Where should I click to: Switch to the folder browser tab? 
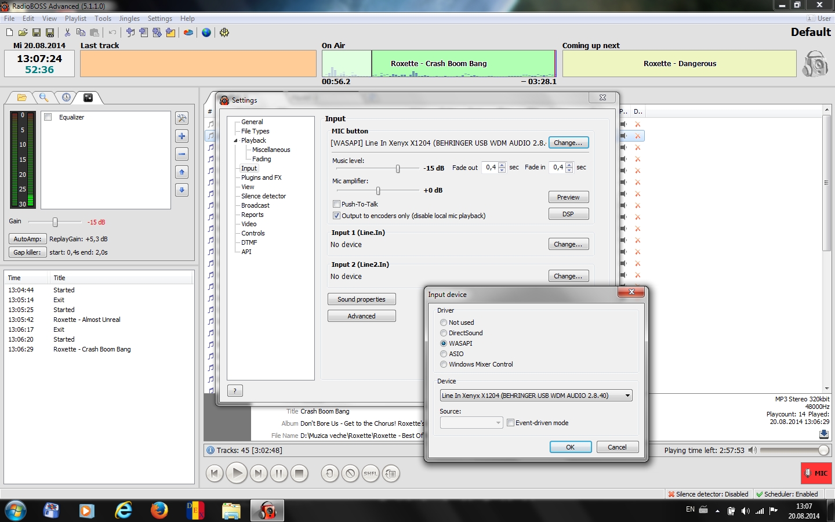click(22, 97)
